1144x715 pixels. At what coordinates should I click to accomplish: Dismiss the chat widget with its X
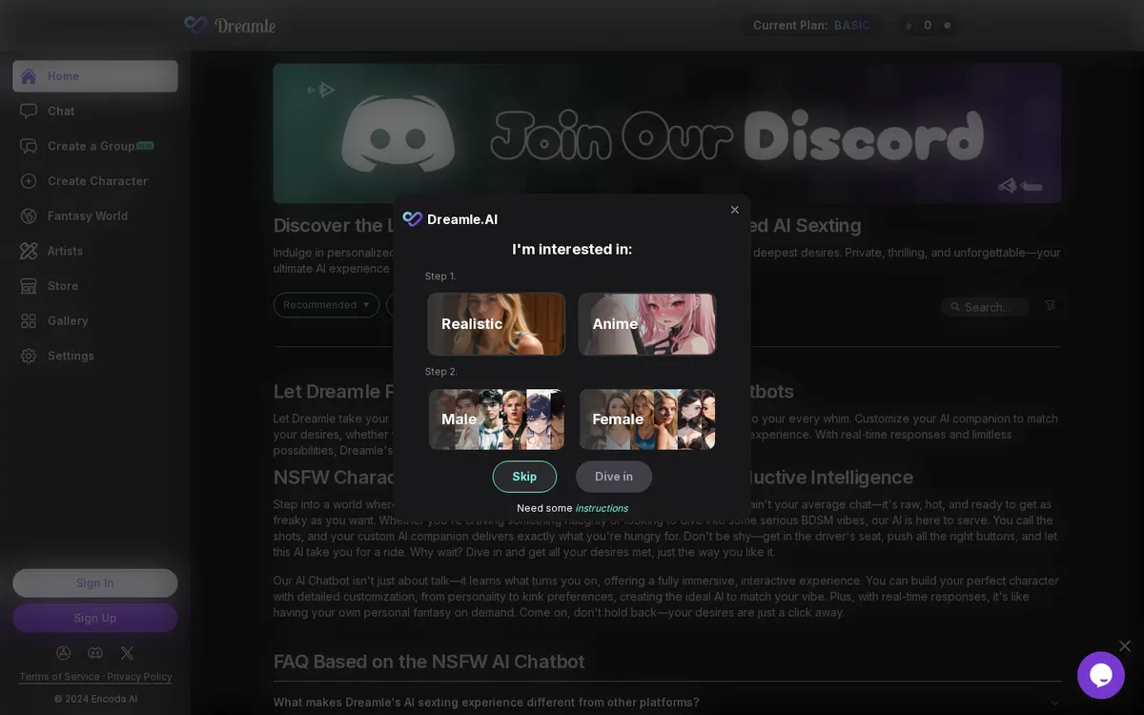click(1125, 646)
